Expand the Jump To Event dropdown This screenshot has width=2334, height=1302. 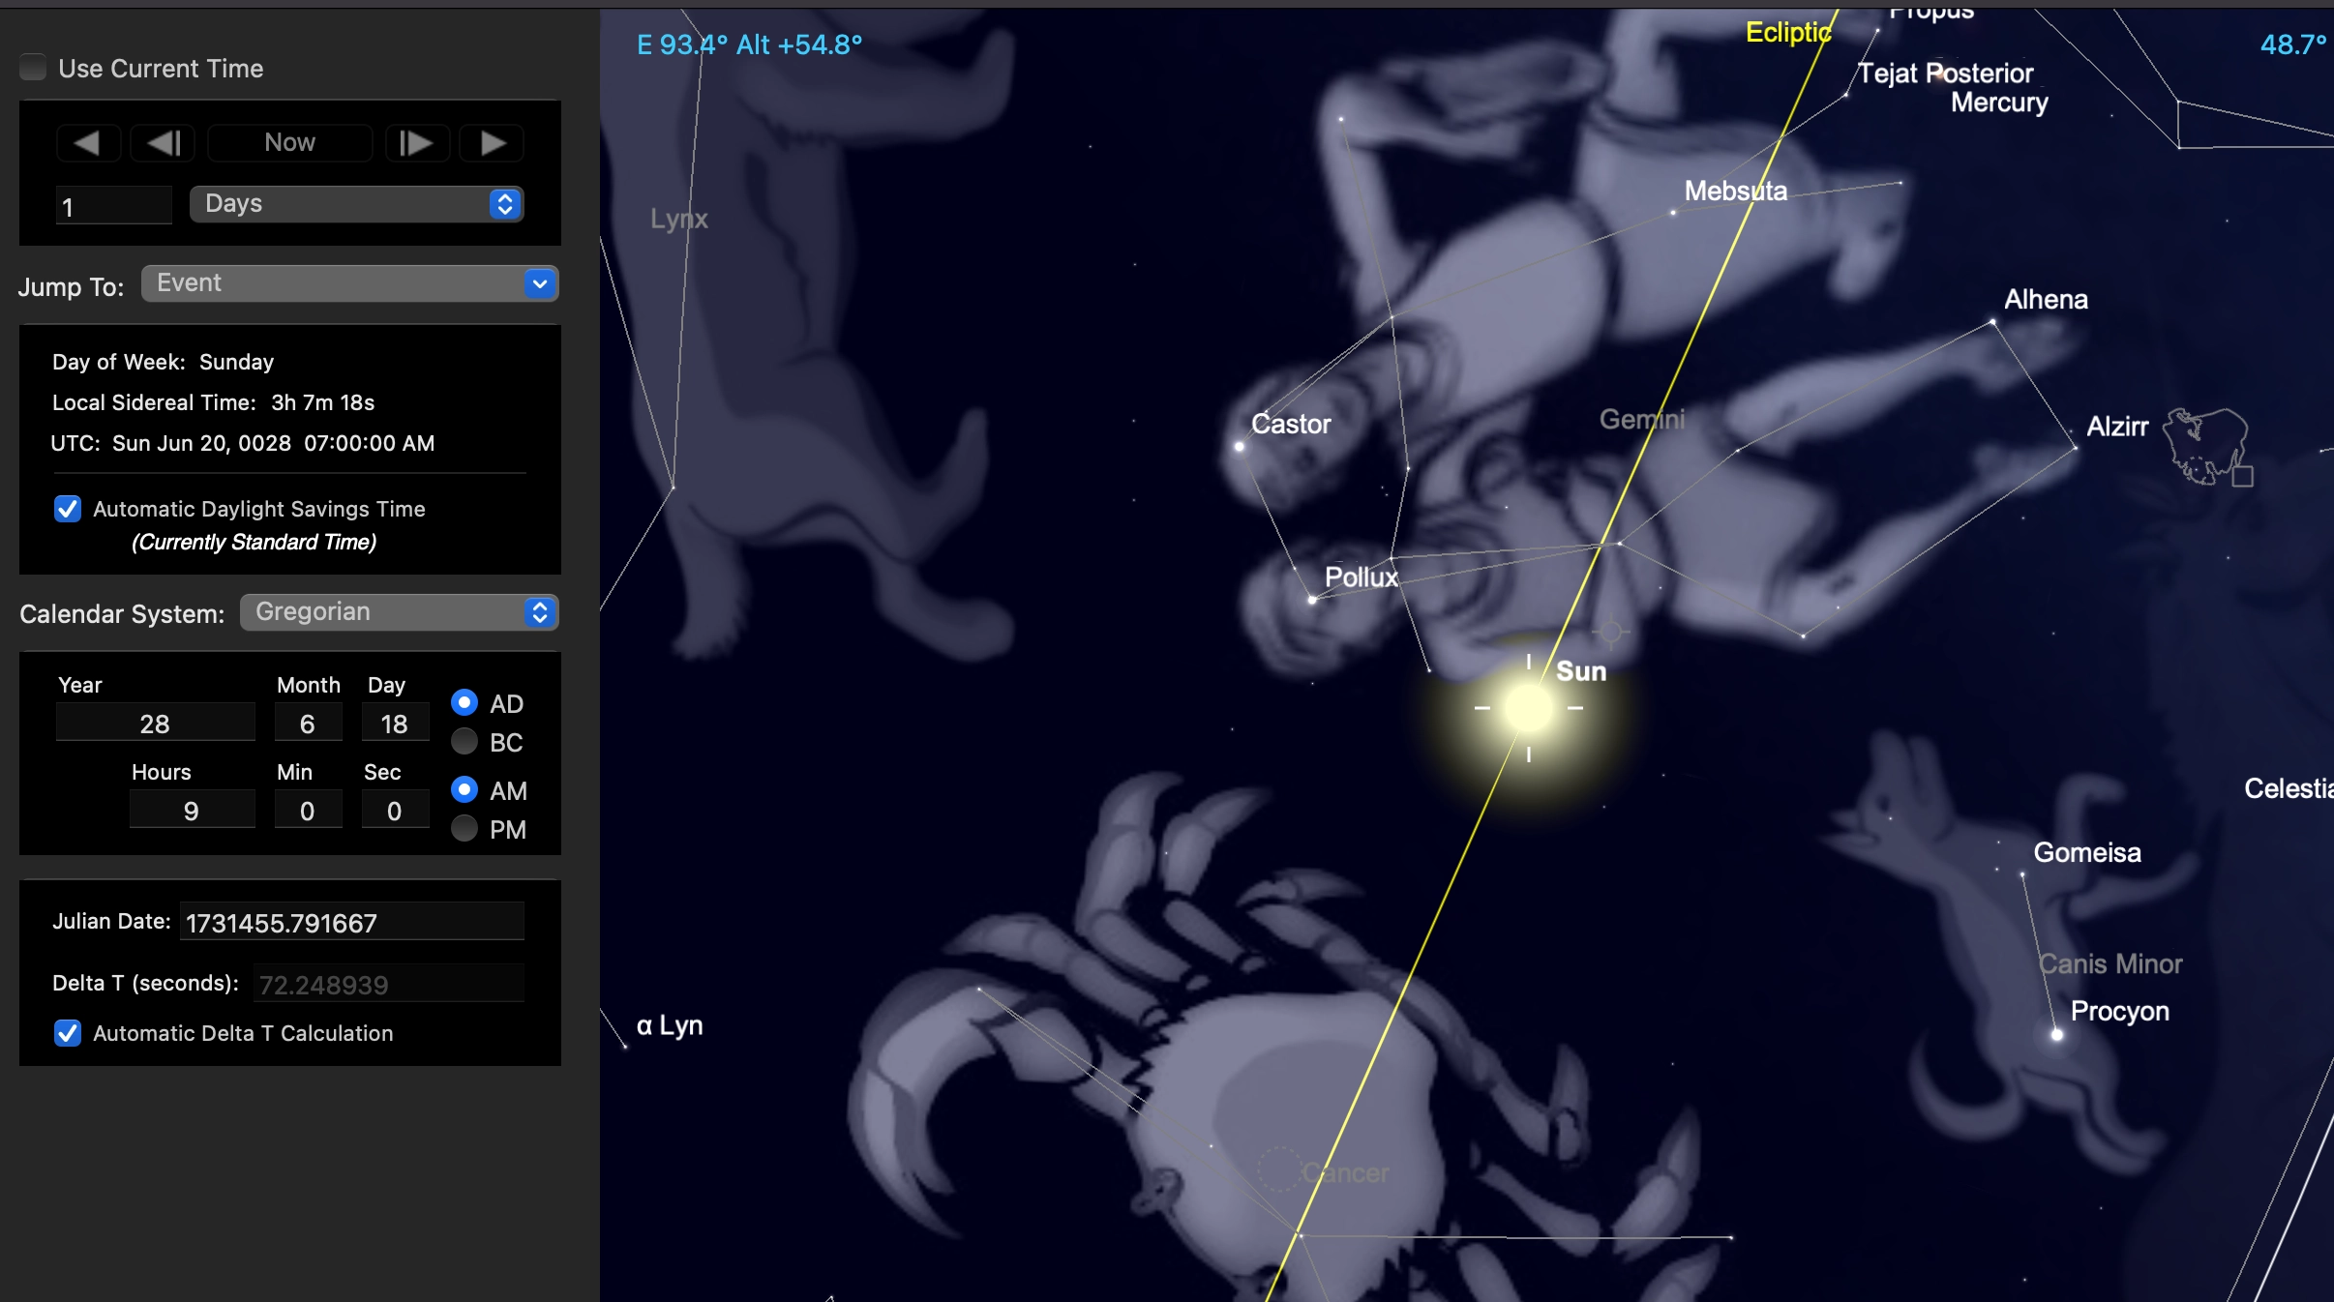349,283
